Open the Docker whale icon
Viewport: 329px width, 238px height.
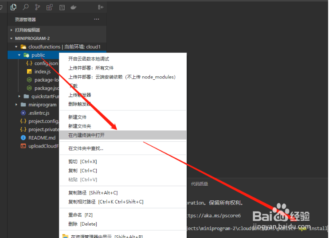pos(74,8)
